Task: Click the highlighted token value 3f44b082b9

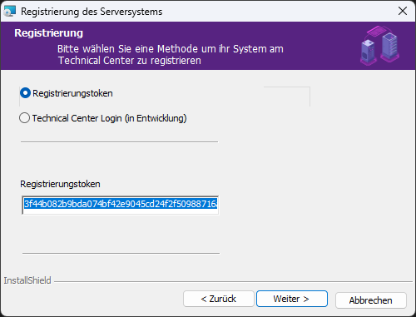Action: pyautogui.click(x=121, y=204)
